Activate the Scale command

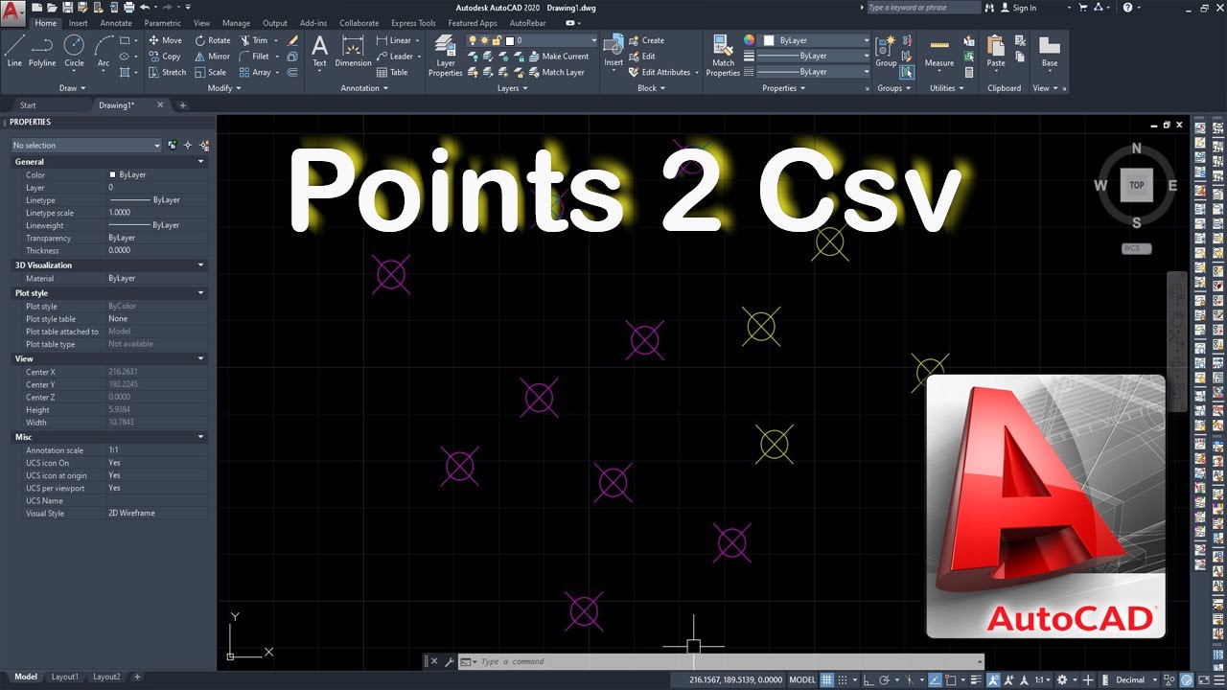click(x=211, y=72)
